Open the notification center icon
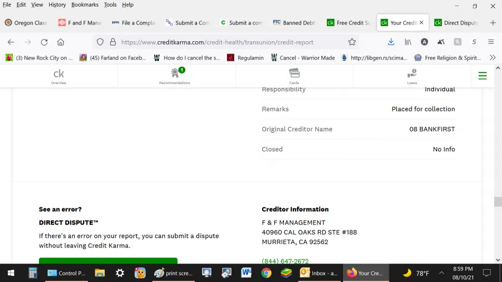Viewport: 502px width, 282px height. click(487, 273)
